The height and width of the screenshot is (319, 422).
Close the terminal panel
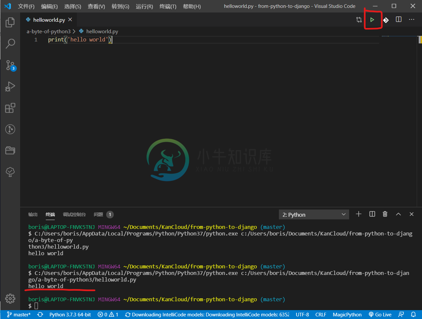click(x=411, y=214)
